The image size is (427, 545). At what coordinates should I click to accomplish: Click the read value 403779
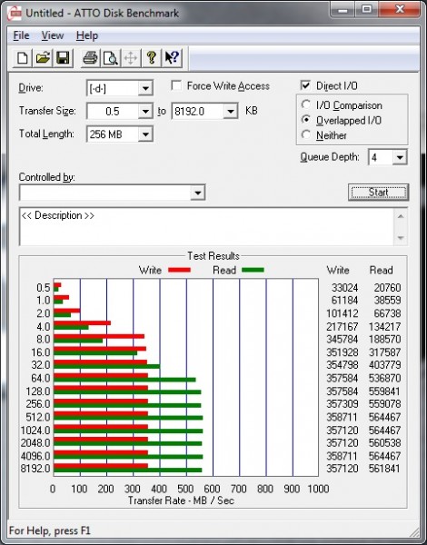(384, 365)
